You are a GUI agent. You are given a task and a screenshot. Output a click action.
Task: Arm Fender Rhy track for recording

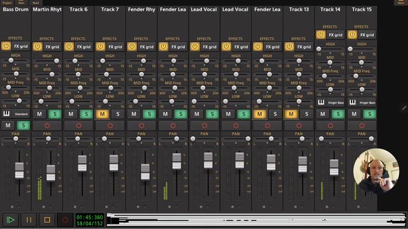[142, 126]
